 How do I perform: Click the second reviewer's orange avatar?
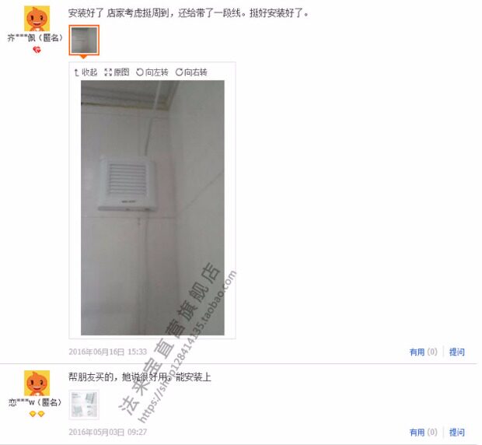point(37,384)
